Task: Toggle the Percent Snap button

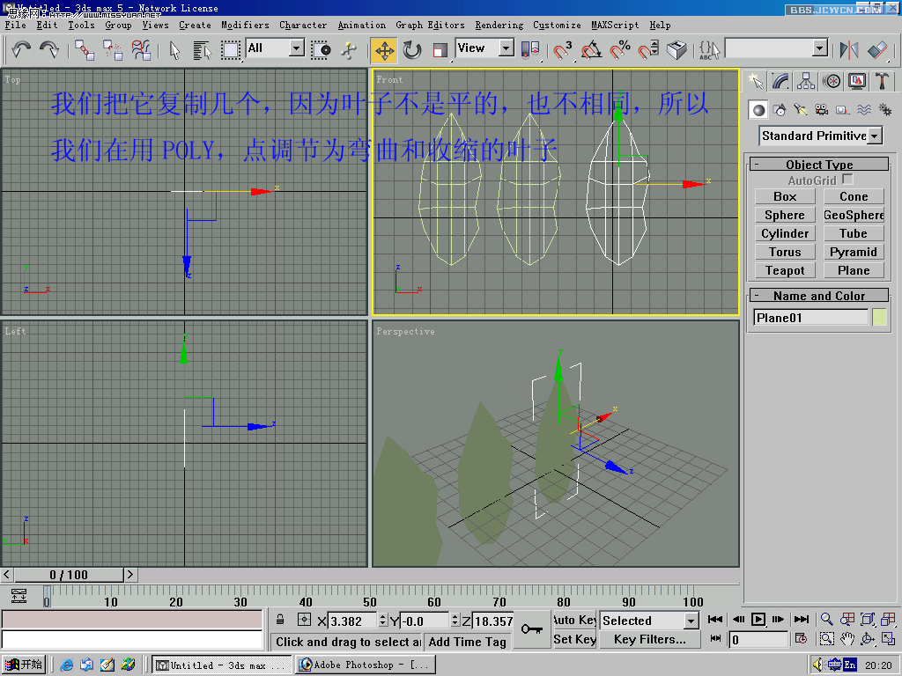Action: pyautogui.click(x=619, y=50)
